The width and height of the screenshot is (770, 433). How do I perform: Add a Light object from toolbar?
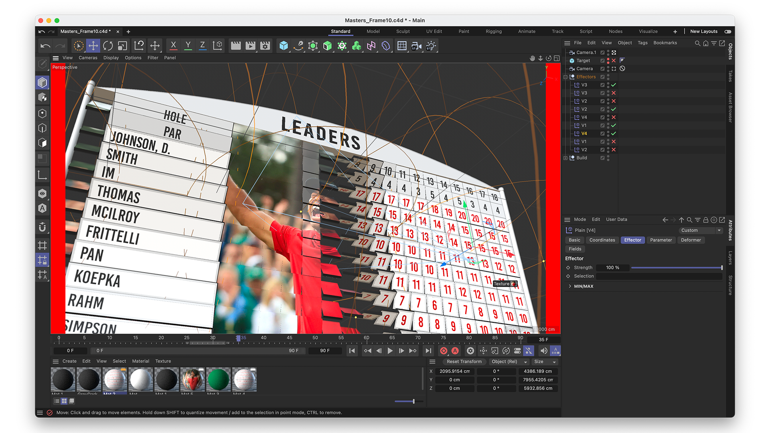point(431,46)
